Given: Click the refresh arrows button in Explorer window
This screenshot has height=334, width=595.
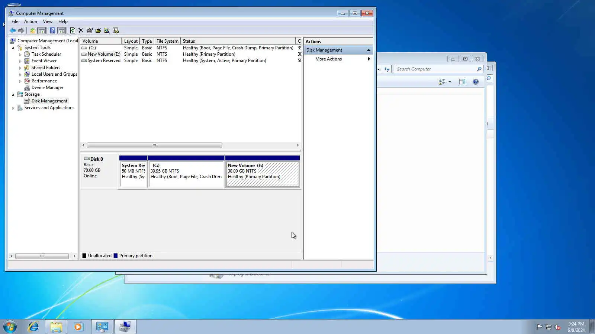Looking at the screenshot, I should click(387, 69).
